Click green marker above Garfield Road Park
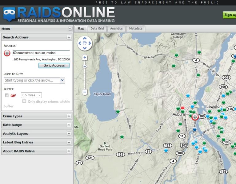236x184 pixels. [x=122, y=137]
